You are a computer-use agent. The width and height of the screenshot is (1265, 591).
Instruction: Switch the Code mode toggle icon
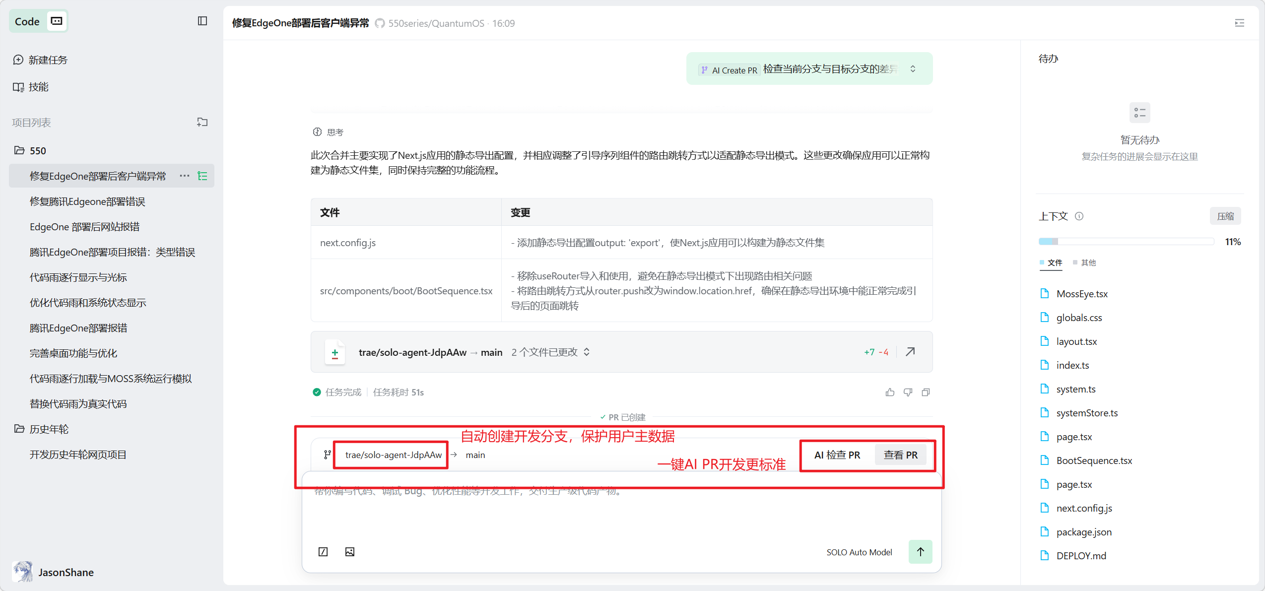pos(57,21)
